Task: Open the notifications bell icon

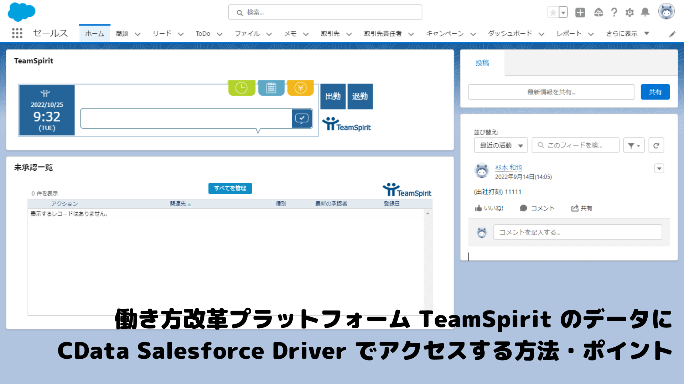Action: click(x=645, y=12)
